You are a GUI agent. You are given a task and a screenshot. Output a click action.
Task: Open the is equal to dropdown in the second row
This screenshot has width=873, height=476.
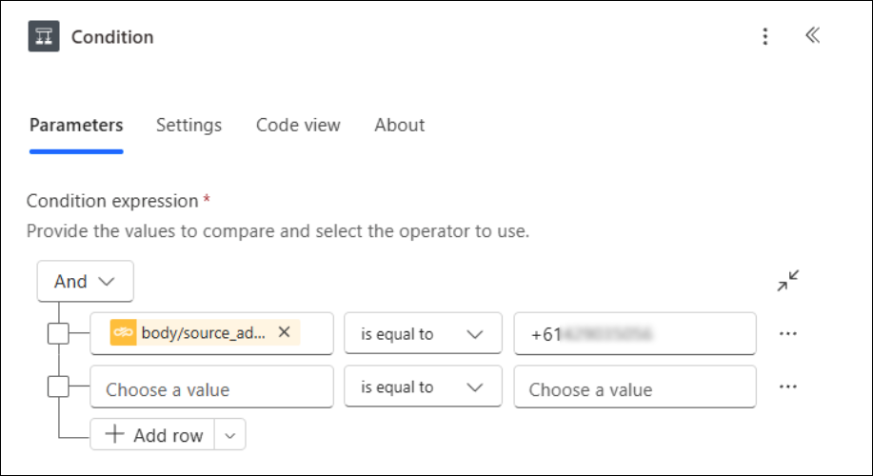423,387
